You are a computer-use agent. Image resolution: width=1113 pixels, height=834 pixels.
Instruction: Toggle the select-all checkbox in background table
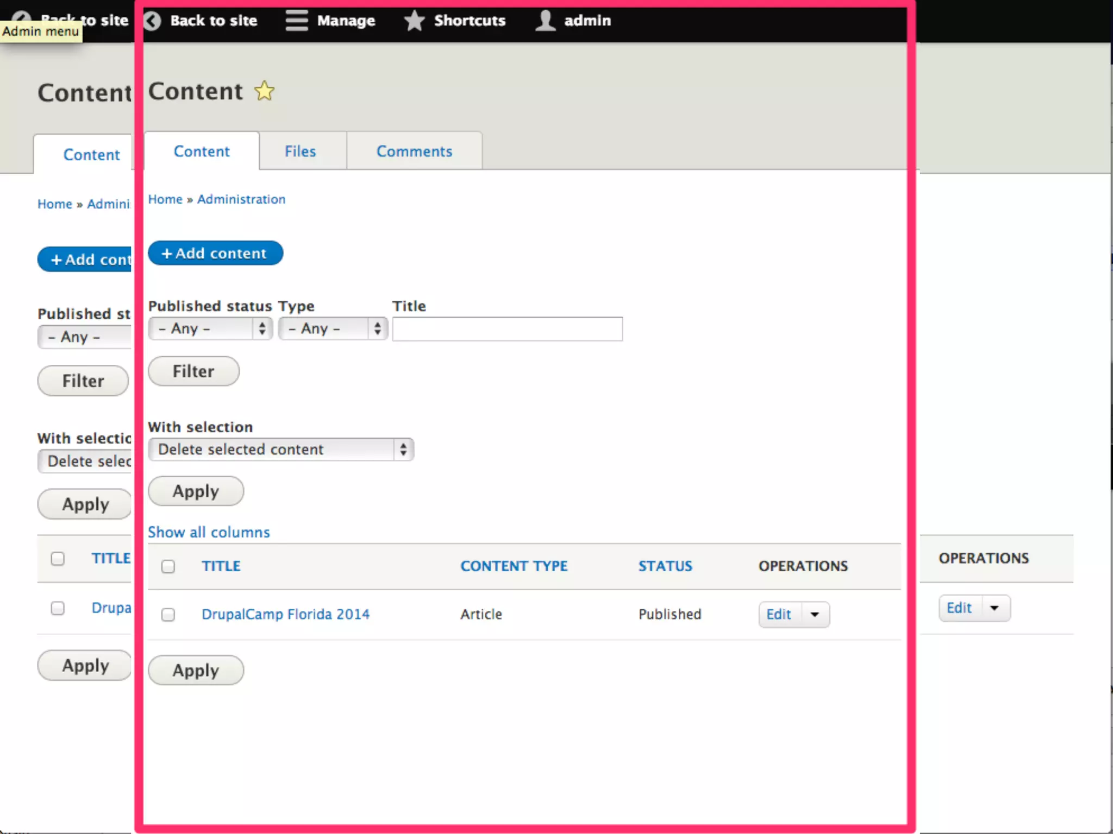[x=58, y=559]
